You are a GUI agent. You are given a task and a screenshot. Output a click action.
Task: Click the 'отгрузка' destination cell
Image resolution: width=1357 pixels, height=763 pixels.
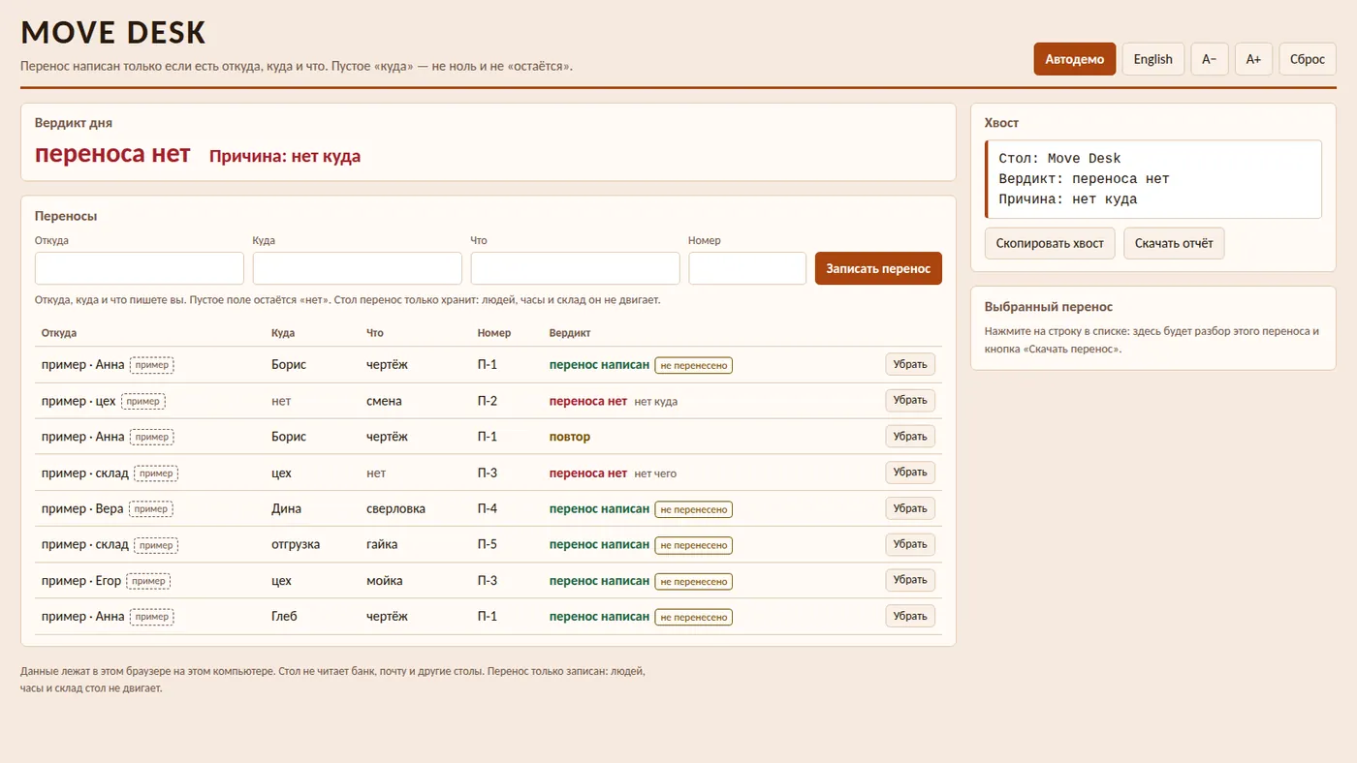tap(296, 544)
